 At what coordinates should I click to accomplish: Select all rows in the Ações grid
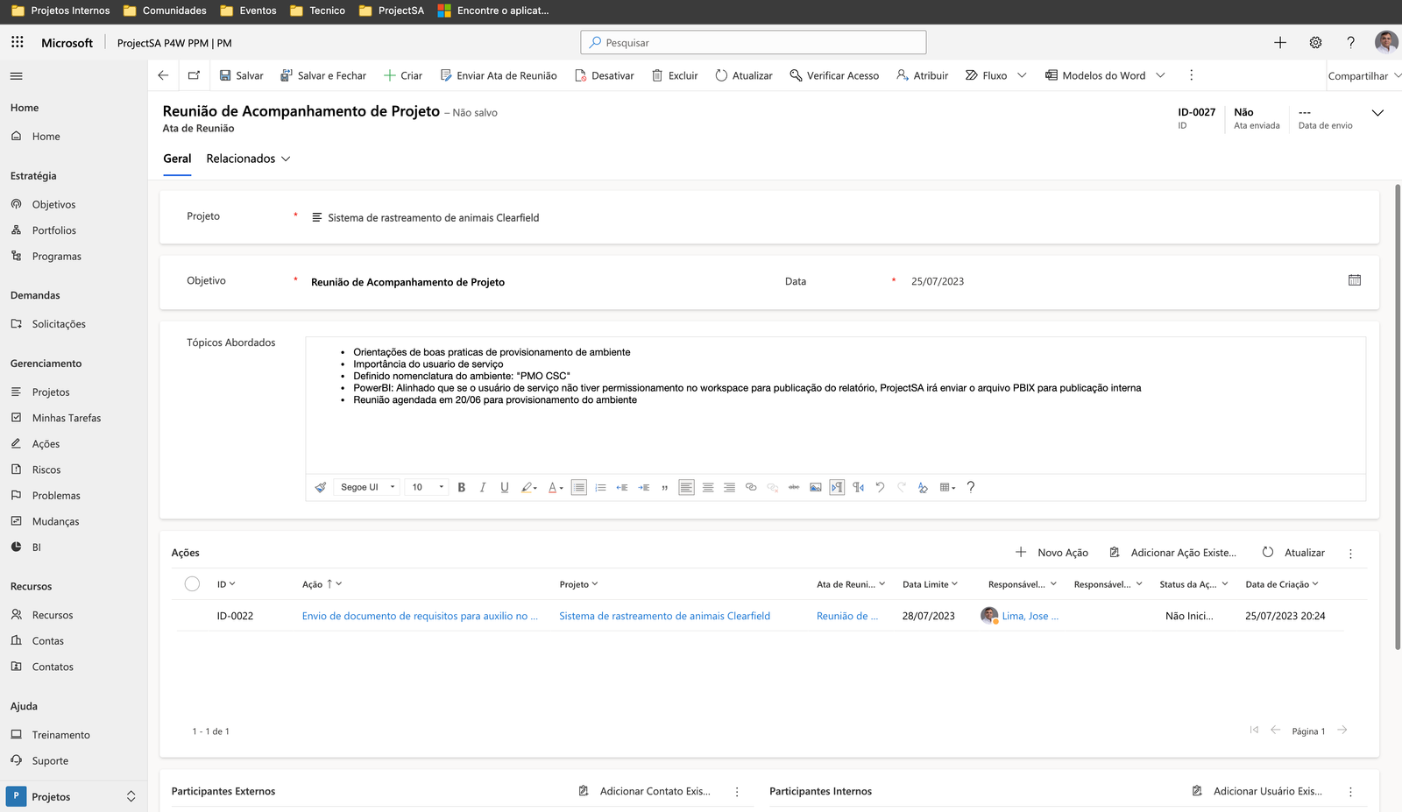coord(192,584)
